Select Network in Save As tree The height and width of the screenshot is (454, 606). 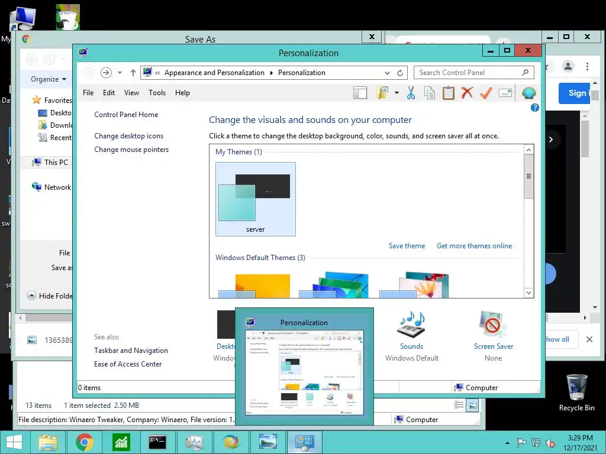pos(52,187)
